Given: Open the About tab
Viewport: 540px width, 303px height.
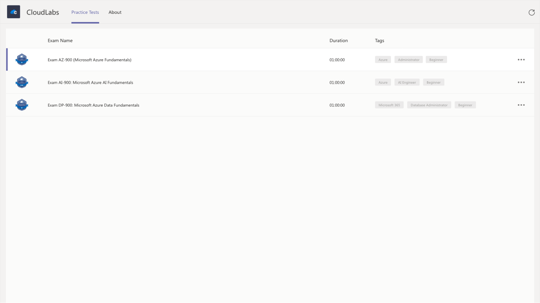Looking at the screenshot, I should point(115,12).
